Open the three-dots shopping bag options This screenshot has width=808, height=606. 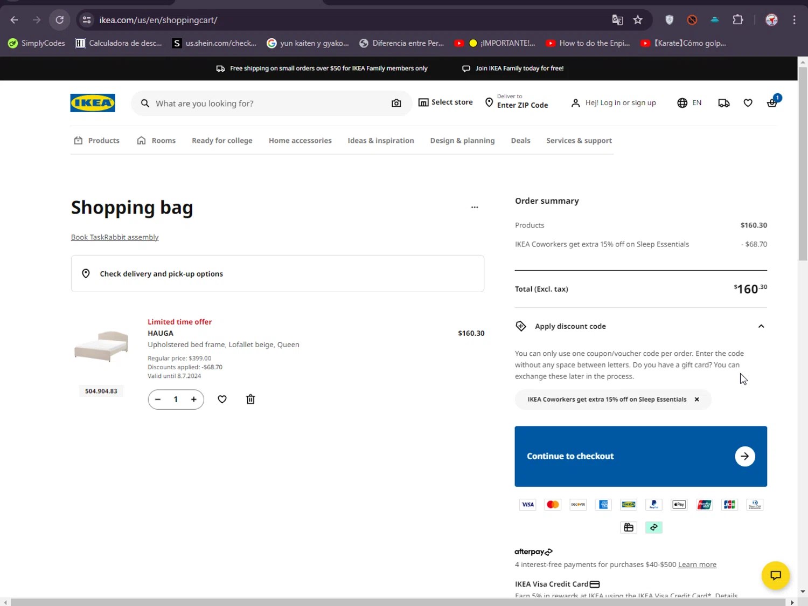[475, 207]
